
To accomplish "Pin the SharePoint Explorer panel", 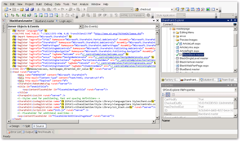I will [x=231, y=20].
